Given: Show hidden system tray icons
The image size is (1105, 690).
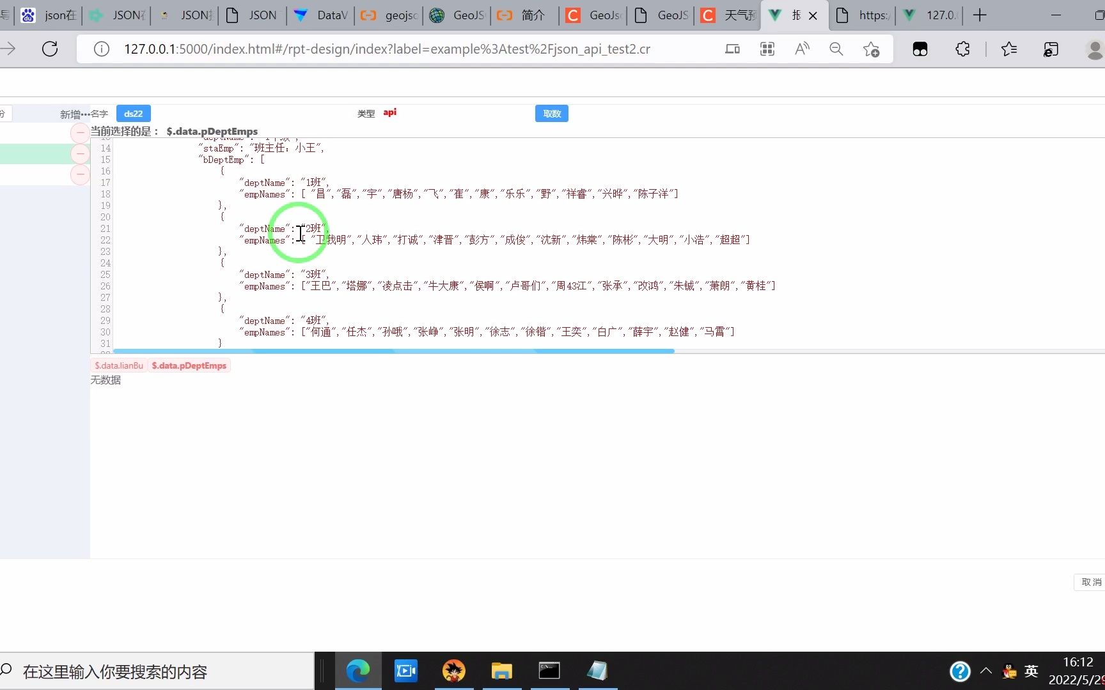Looking at the screenshot, I should click(986, 671).
